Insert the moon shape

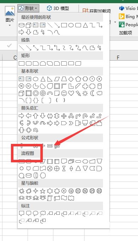(92, 93)
